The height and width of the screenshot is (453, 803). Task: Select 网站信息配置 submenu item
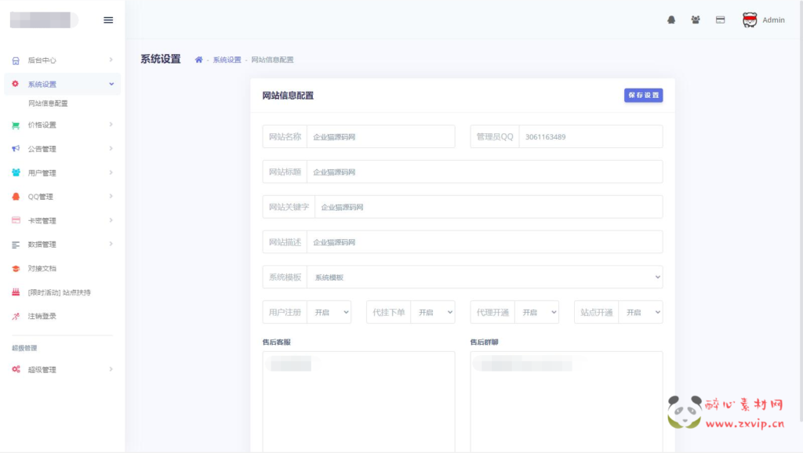point(48,103)
